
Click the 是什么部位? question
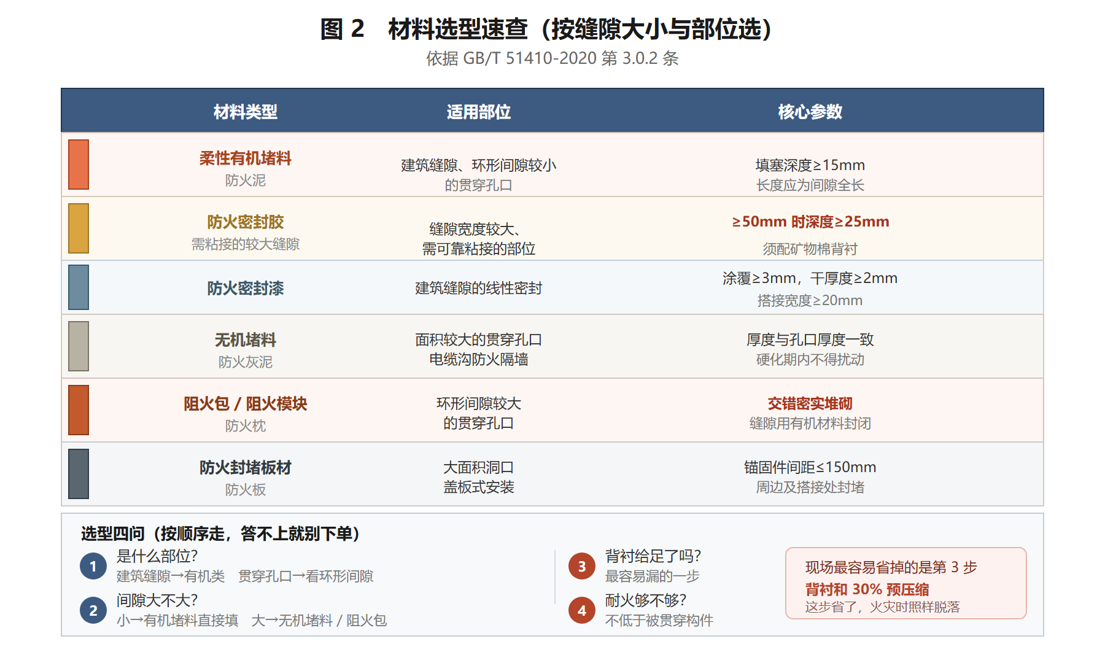(157, 556)
